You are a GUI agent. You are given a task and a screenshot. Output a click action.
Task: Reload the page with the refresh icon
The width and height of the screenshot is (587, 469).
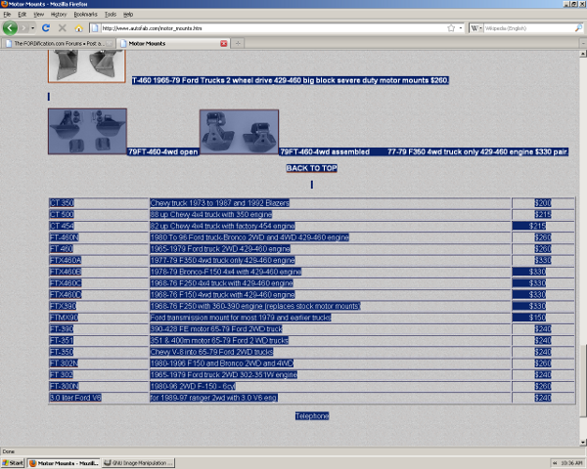46,28
